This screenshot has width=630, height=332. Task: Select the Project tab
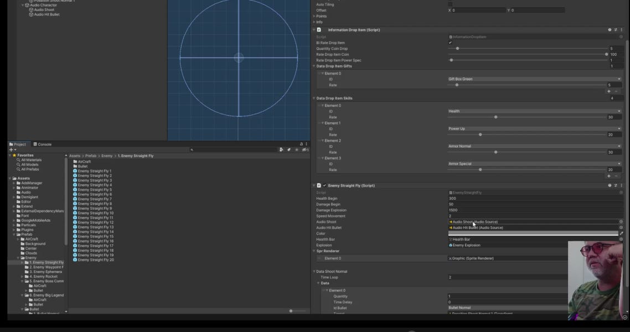(18, 144)
